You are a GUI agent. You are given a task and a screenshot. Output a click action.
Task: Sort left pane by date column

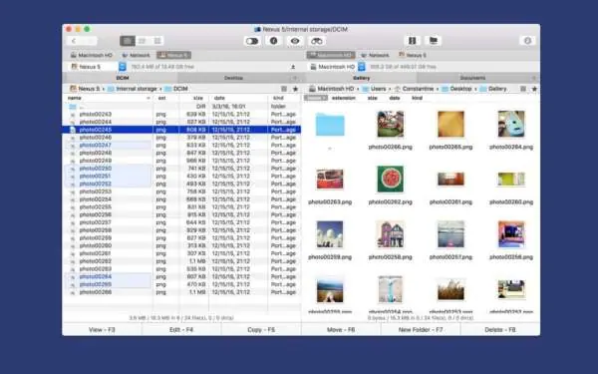(x=219, y=98)
